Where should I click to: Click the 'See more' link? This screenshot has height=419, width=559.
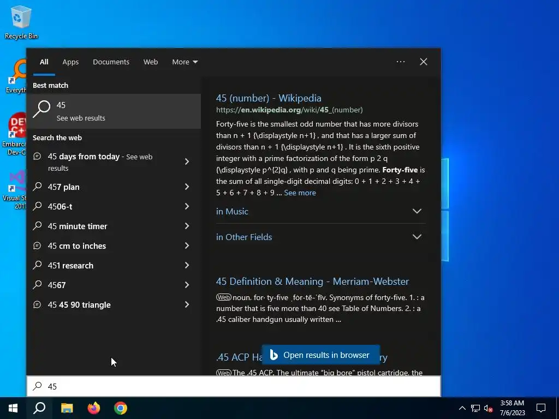[300, 193]
